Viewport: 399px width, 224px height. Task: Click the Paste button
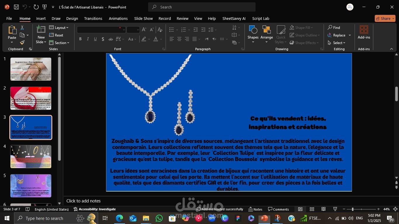click(12, 34)
